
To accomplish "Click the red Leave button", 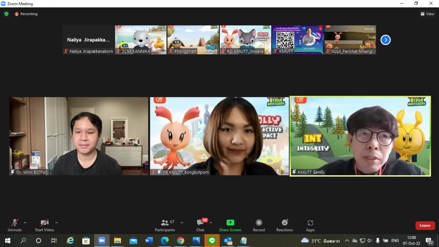I will coord(425,225).
